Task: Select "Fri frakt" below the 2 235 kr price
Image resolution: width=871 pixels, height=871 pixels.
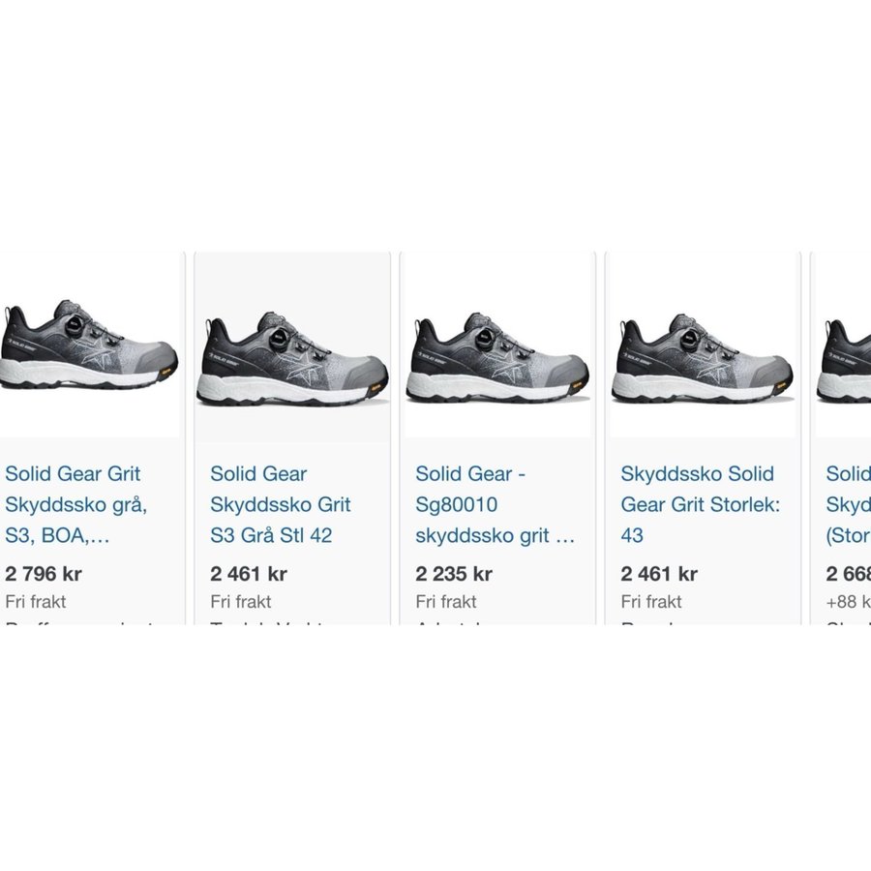Action: pyautogui.click(x=446, y=601)
